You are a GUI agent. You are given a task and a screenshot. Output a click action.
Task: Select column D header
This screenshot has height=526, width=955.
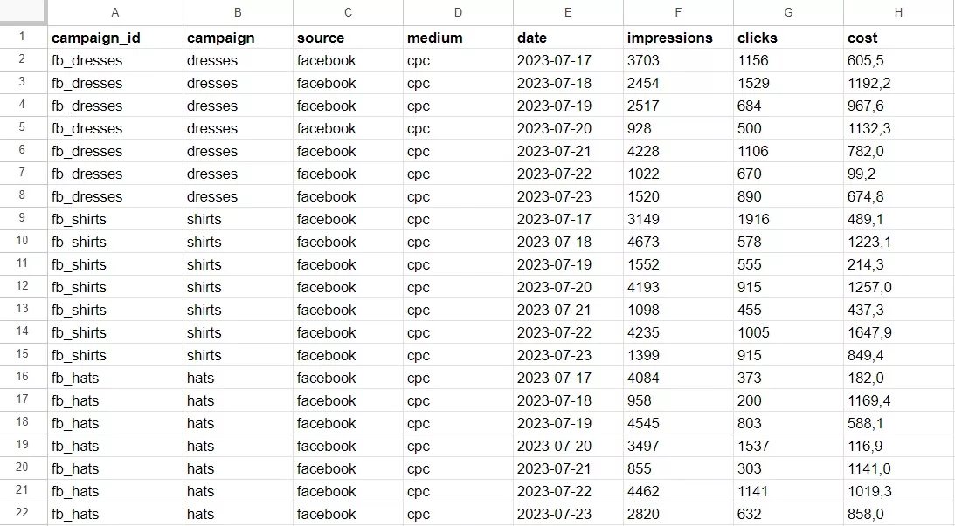coord(458,12)
